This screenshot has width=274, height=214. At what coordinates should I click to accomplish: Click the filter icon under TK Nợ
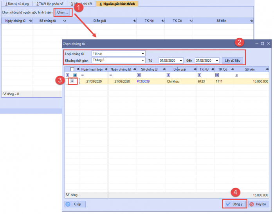[x=200, y=75]
